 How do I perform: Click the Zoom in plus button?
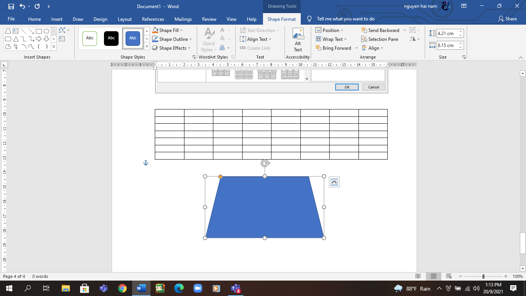click(506, 276)
